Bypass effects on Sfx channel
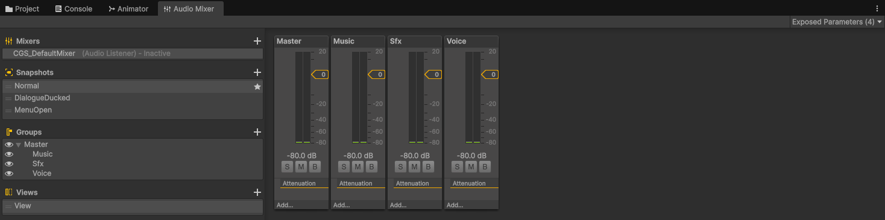 (x=428, y=166)
